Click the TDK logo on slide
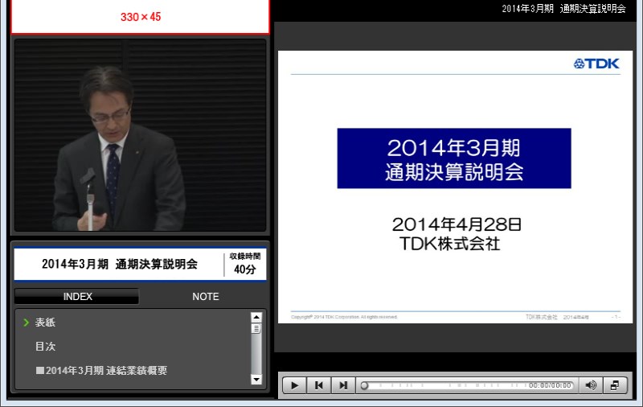Screen dimensions: 643x407 [x=596, y=64]
